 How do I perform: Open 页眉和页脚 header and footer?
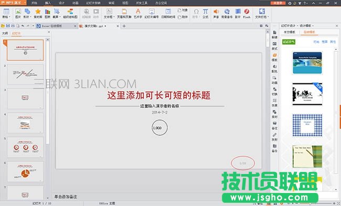[124, 12]
